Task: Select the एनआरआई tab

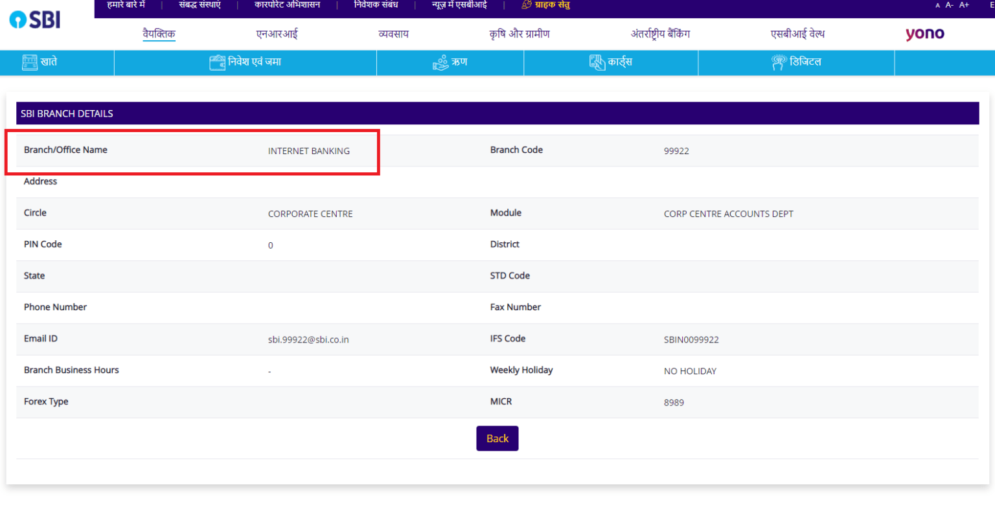Action: pyautogui.click(x=277, y=34)
